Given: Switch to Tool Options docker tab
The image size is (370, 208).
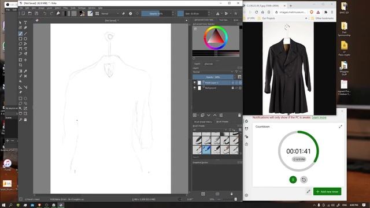Looking at the screenshot, I should tap(223, 20).
